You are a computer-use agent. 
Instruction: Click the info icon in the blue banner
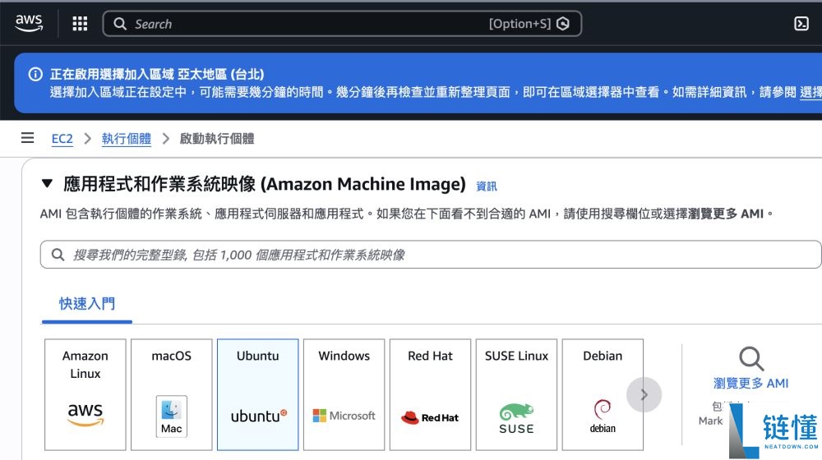pyautogui.click(x=35, y=75)
